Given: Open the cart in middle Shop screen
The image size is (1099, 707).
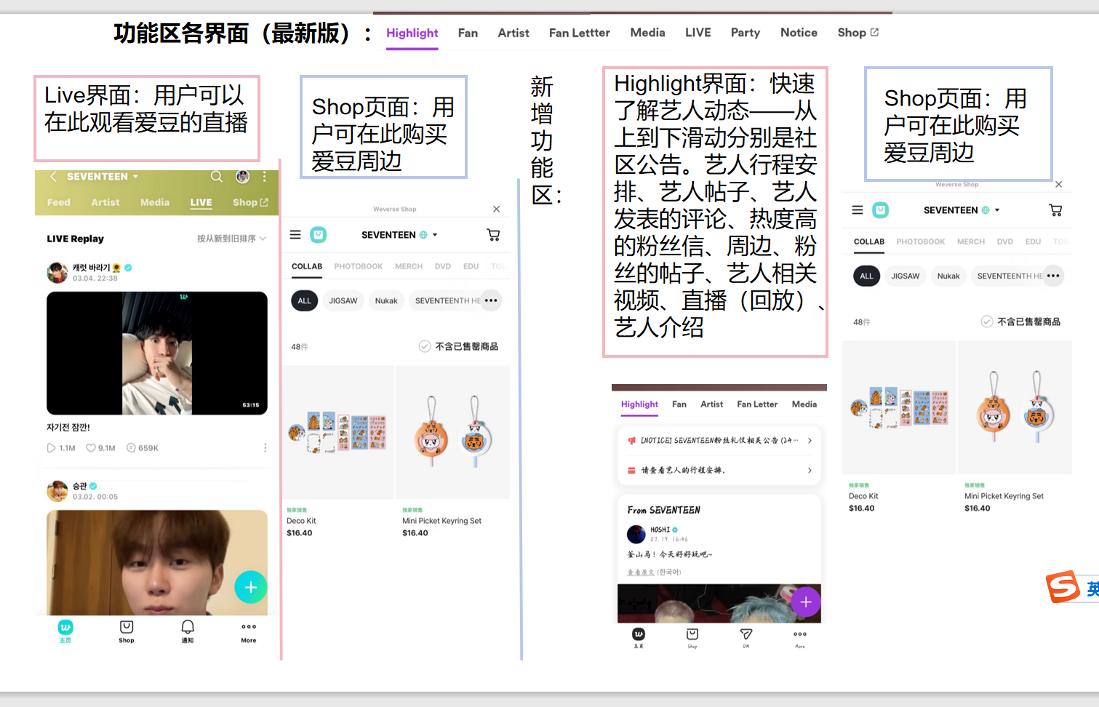Looking at the screenshot, I should click(493, 235).
